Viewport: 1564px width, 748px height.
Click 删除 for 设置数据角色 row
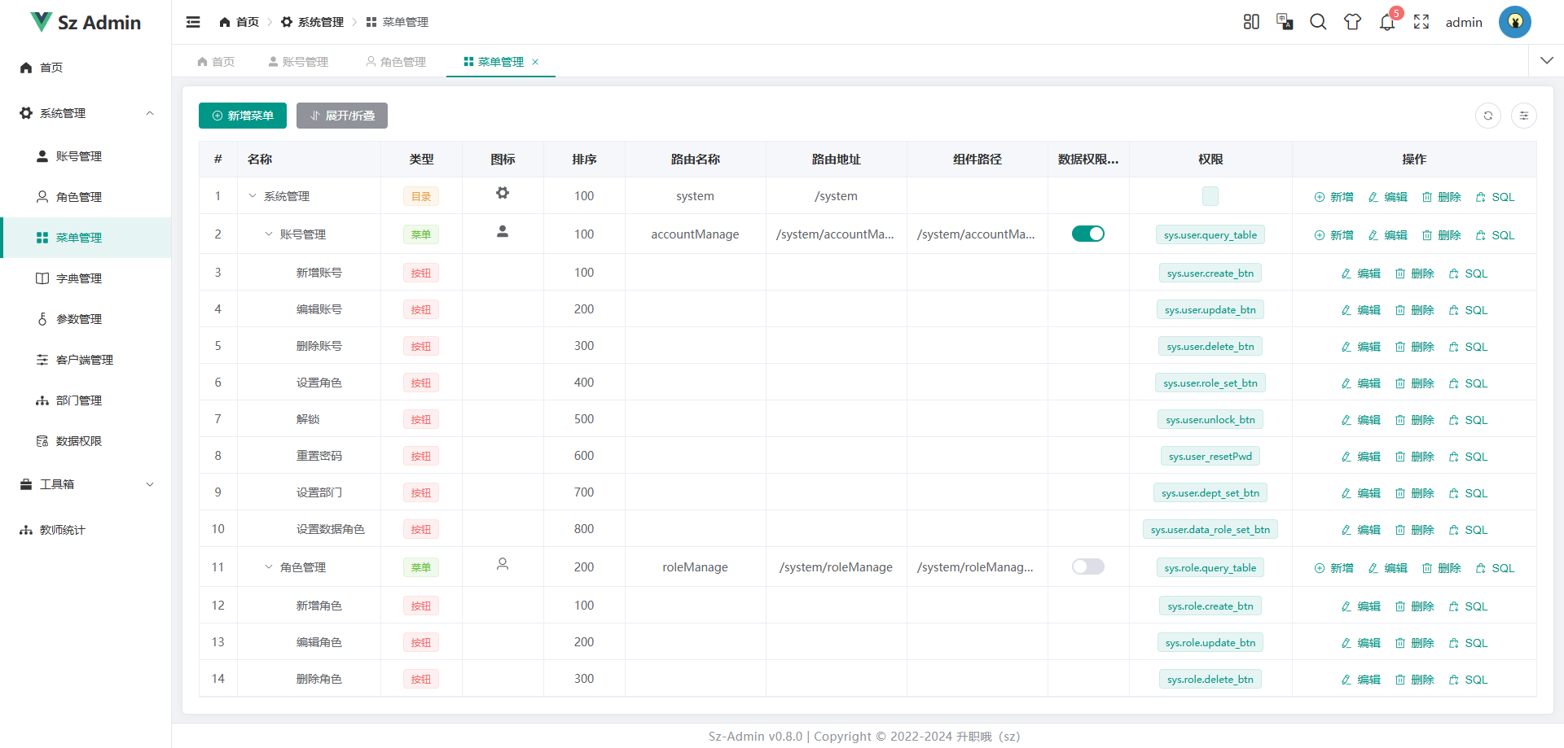tap(1414, 530)
